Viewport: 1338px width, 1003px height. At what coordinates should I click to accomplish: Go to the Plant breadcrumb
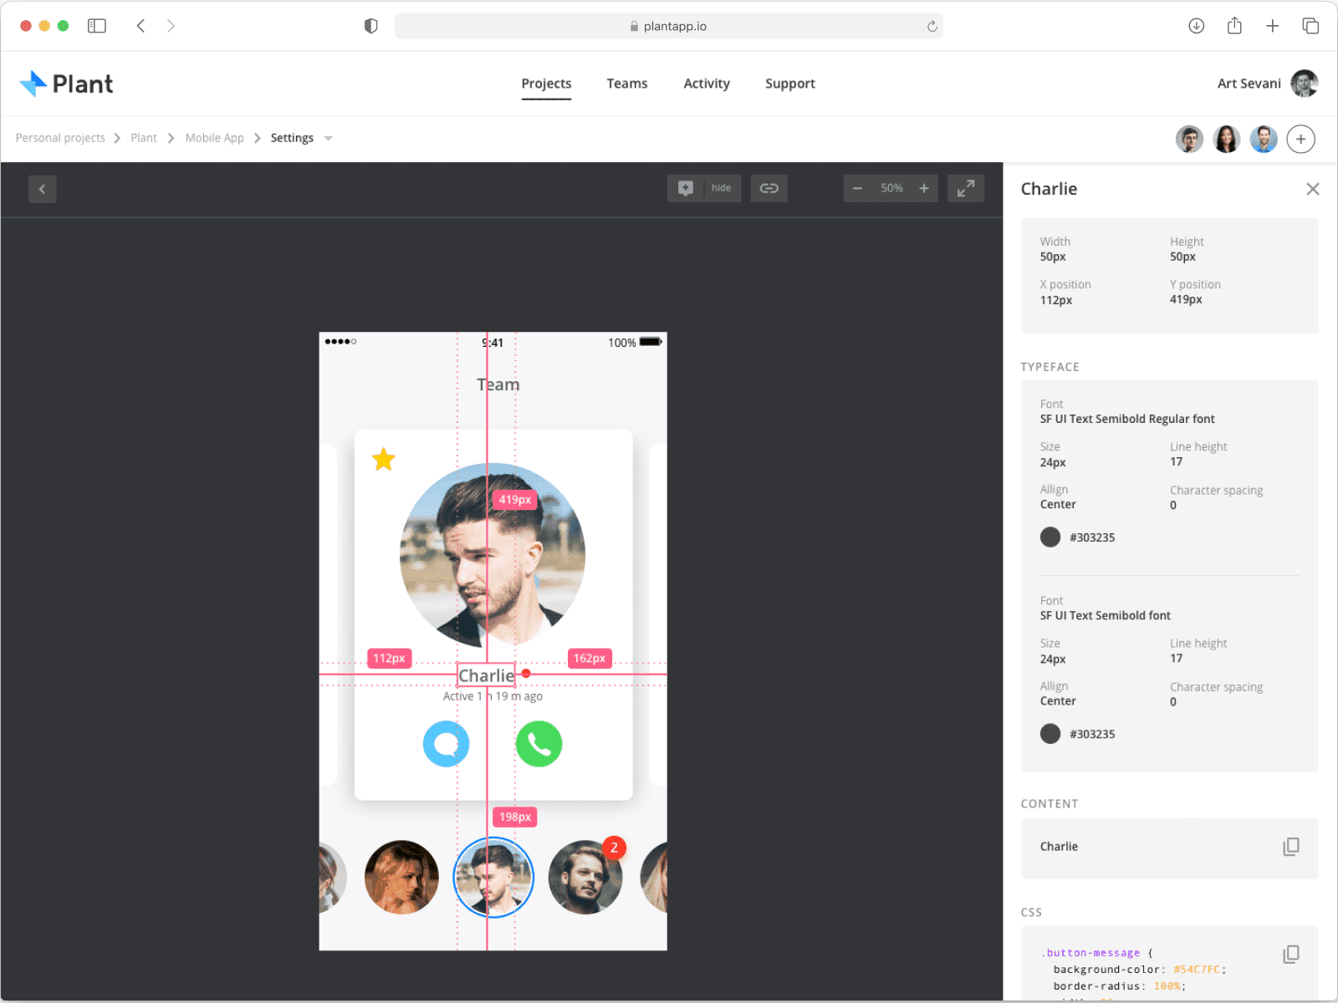[144, 138]
